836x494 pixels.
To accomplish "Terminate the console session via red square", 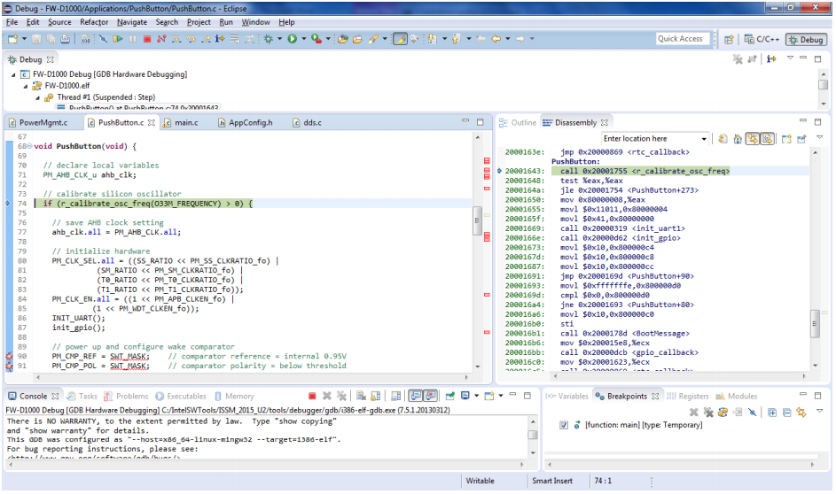I will (x=312, y=397).
